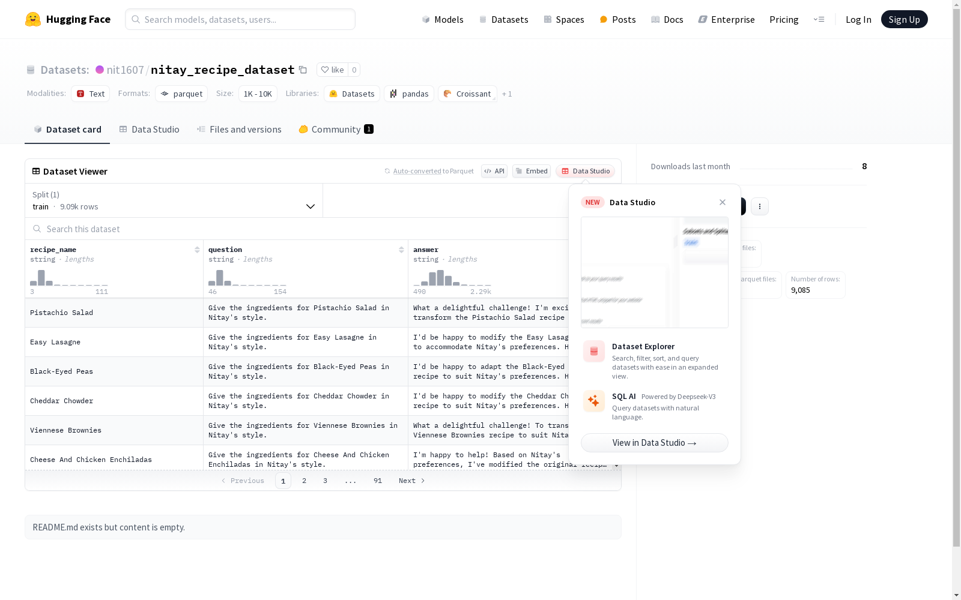
Task: Open the three-dot options menu
Action: [760, 206]
